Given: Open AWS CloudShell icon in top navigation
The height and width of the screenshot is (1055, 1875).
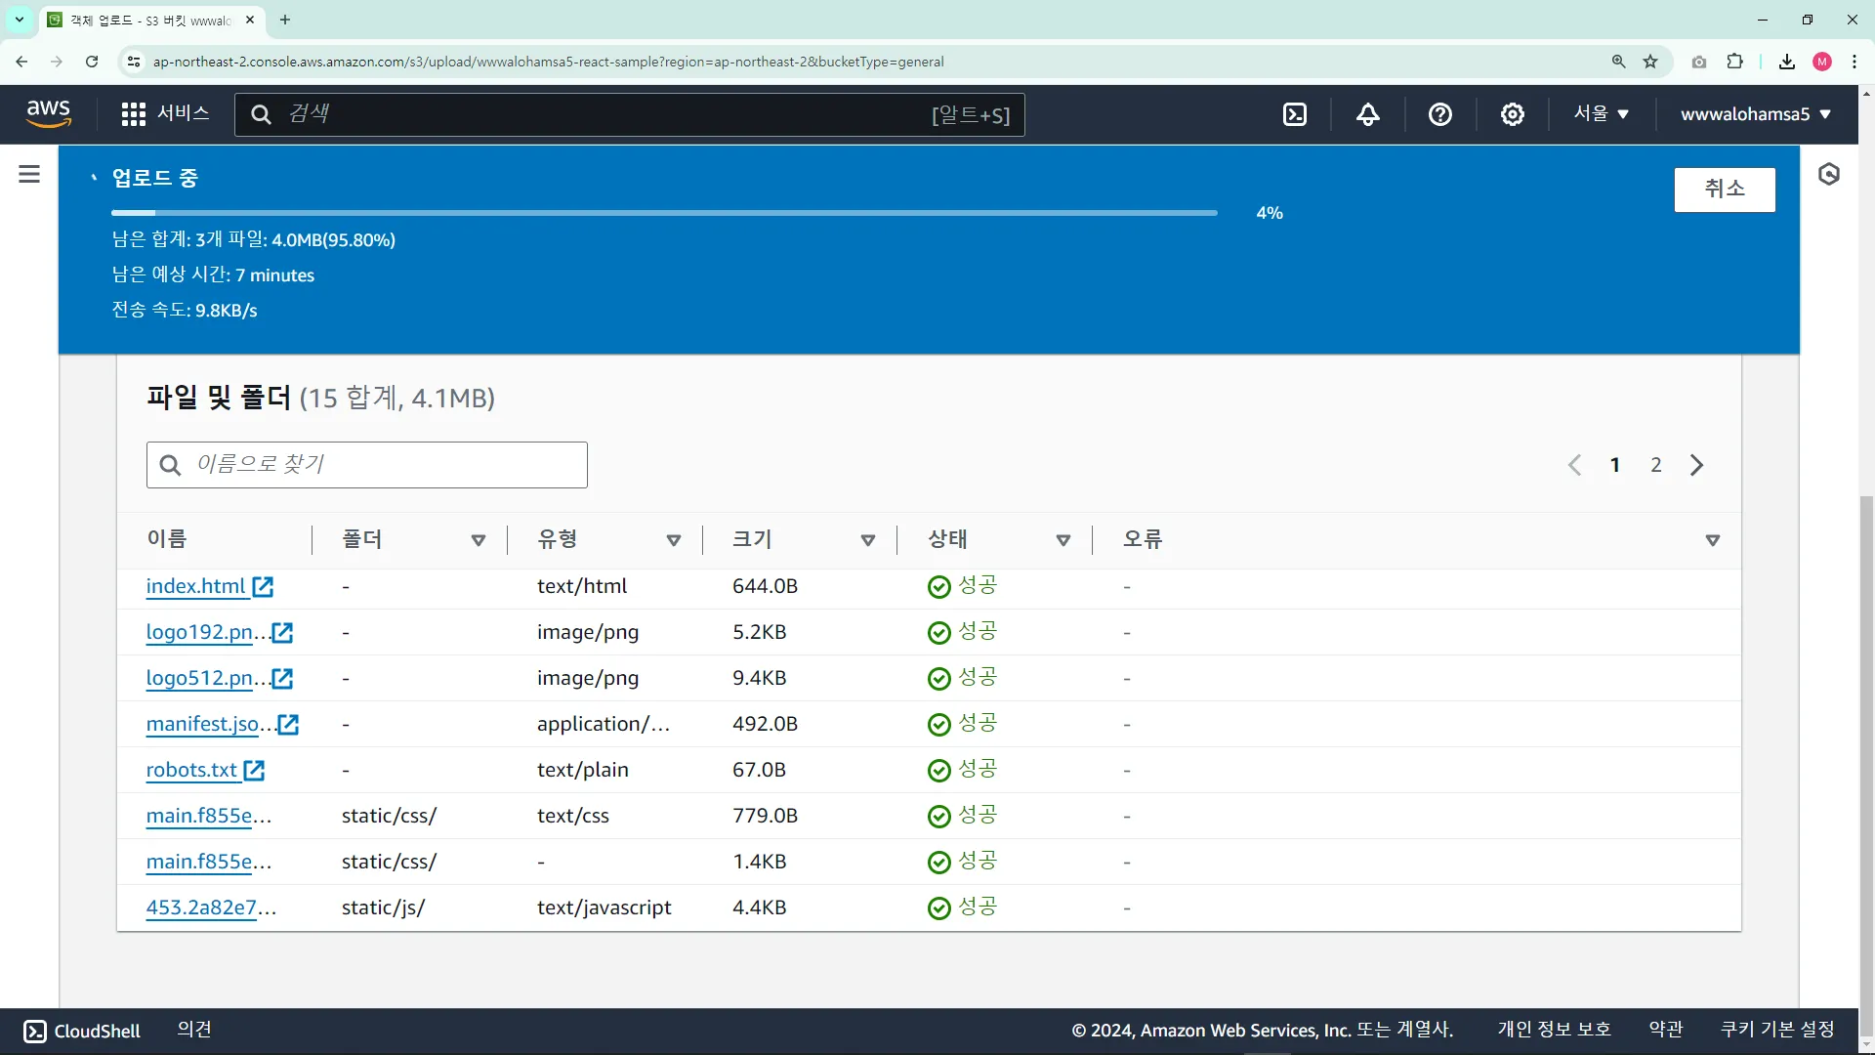Looking at the screenshot, I should point(1295,114).
